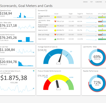This screenshot has height=103, width=106.
Task: Click the Trend Line column header
Action: point(89,14)
